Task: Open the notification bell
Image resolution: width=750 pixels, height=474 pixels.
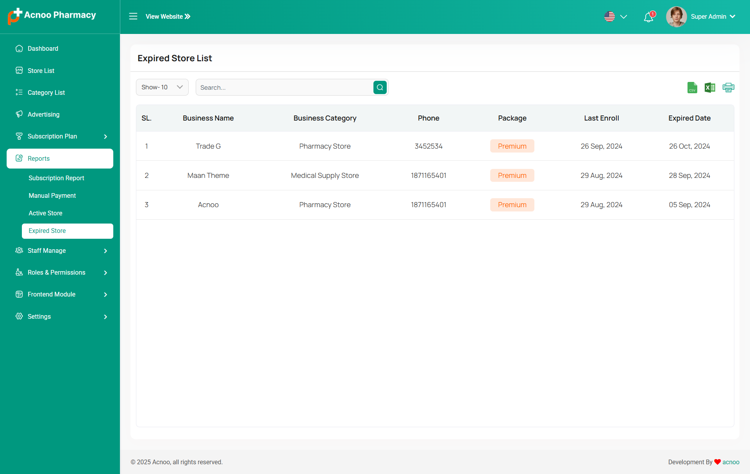Action: [648, 17]
